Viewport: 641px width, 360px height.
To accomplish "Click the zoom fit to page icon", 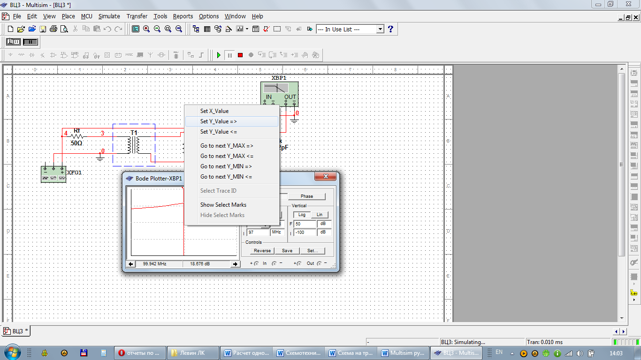I will (179, 29).
